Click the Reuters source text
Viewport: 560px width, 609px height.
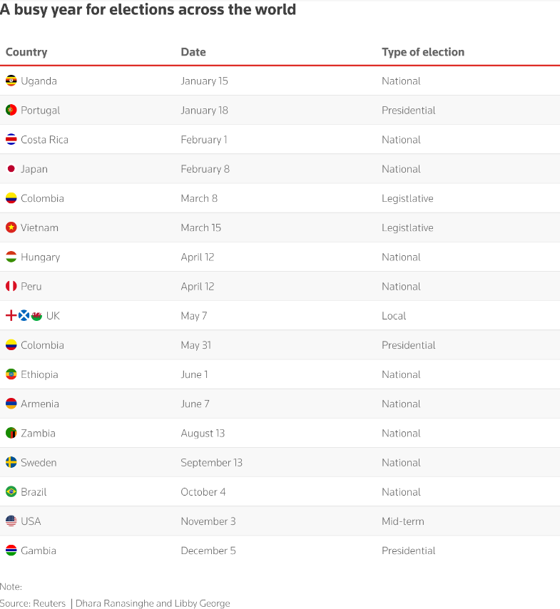[x=49, y=603]
